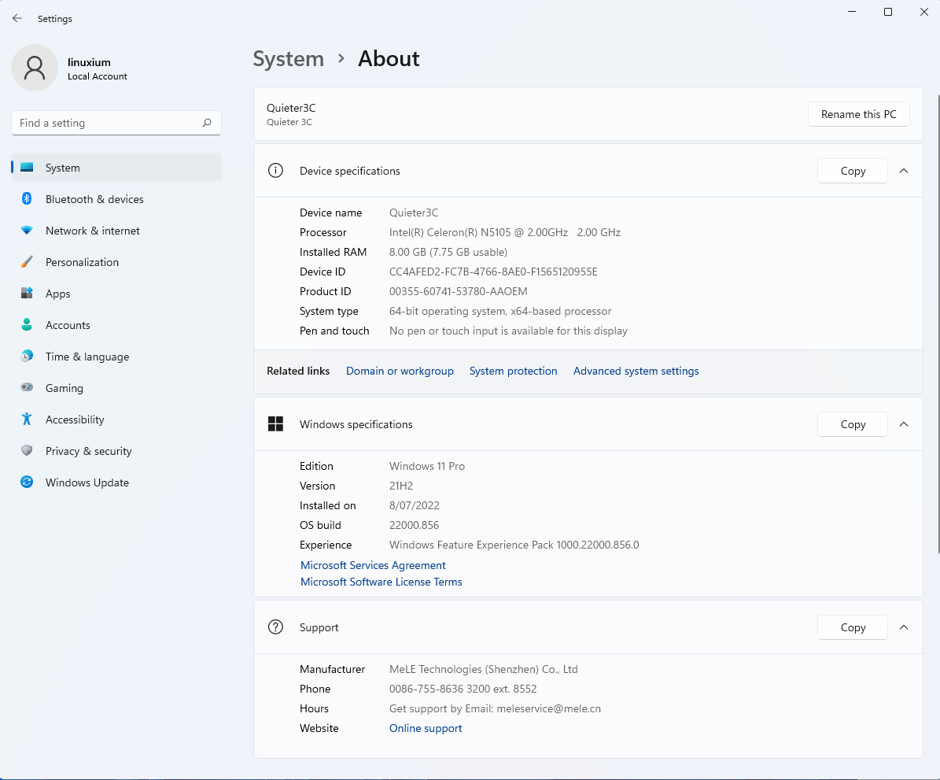Click the search magnifier icon
The width and height of the screenshot is (940, 780).
point(207,123)
